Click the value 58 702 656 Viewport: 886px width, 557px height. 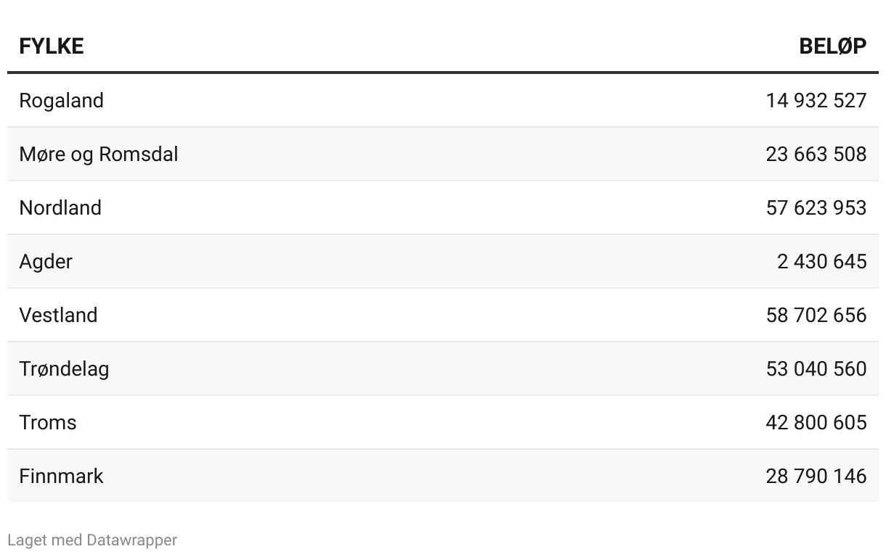point(816,315)
